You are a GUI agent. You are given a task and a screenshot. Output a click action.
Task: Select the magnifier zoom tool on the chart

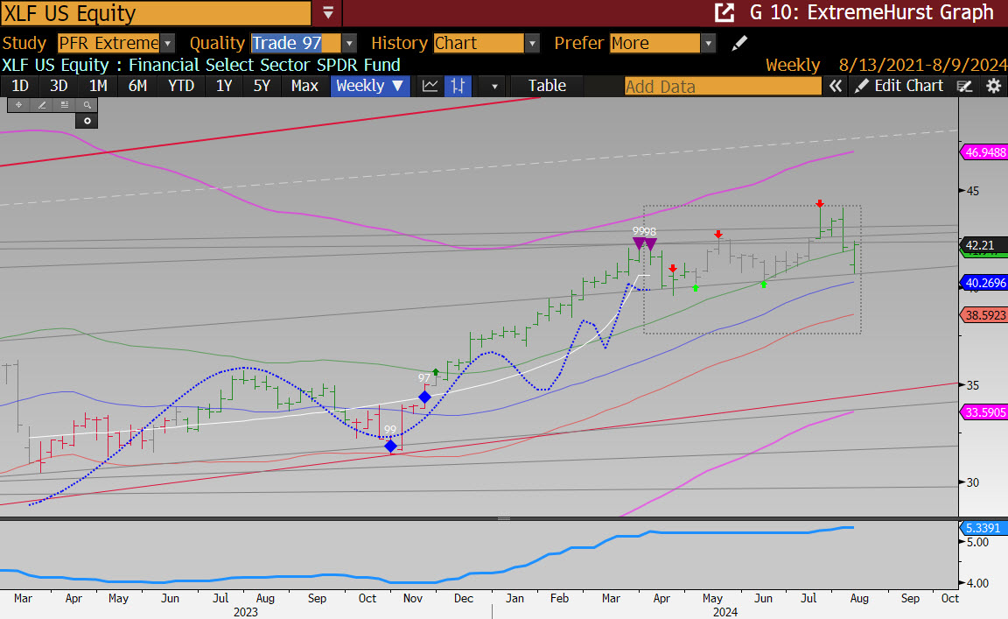point(87,104)
